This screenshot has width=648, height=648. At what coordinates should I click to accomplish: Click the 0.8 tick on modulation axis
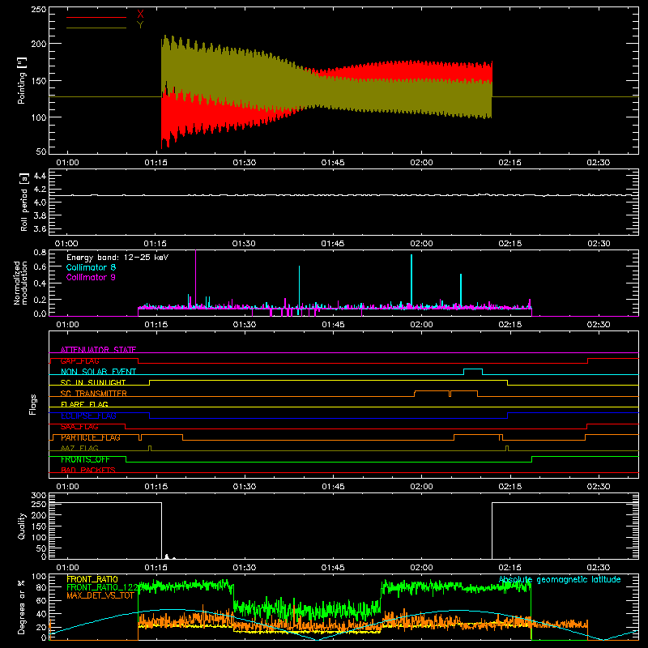[40, 253]
